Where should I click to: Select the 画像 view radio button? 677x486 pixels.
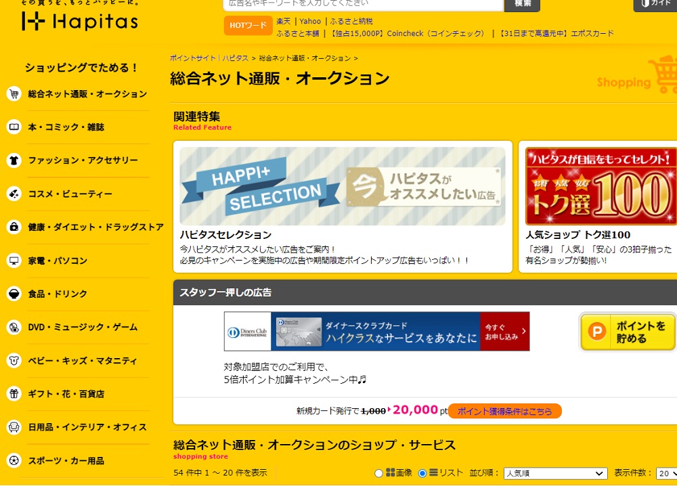[x=379, y=473]
